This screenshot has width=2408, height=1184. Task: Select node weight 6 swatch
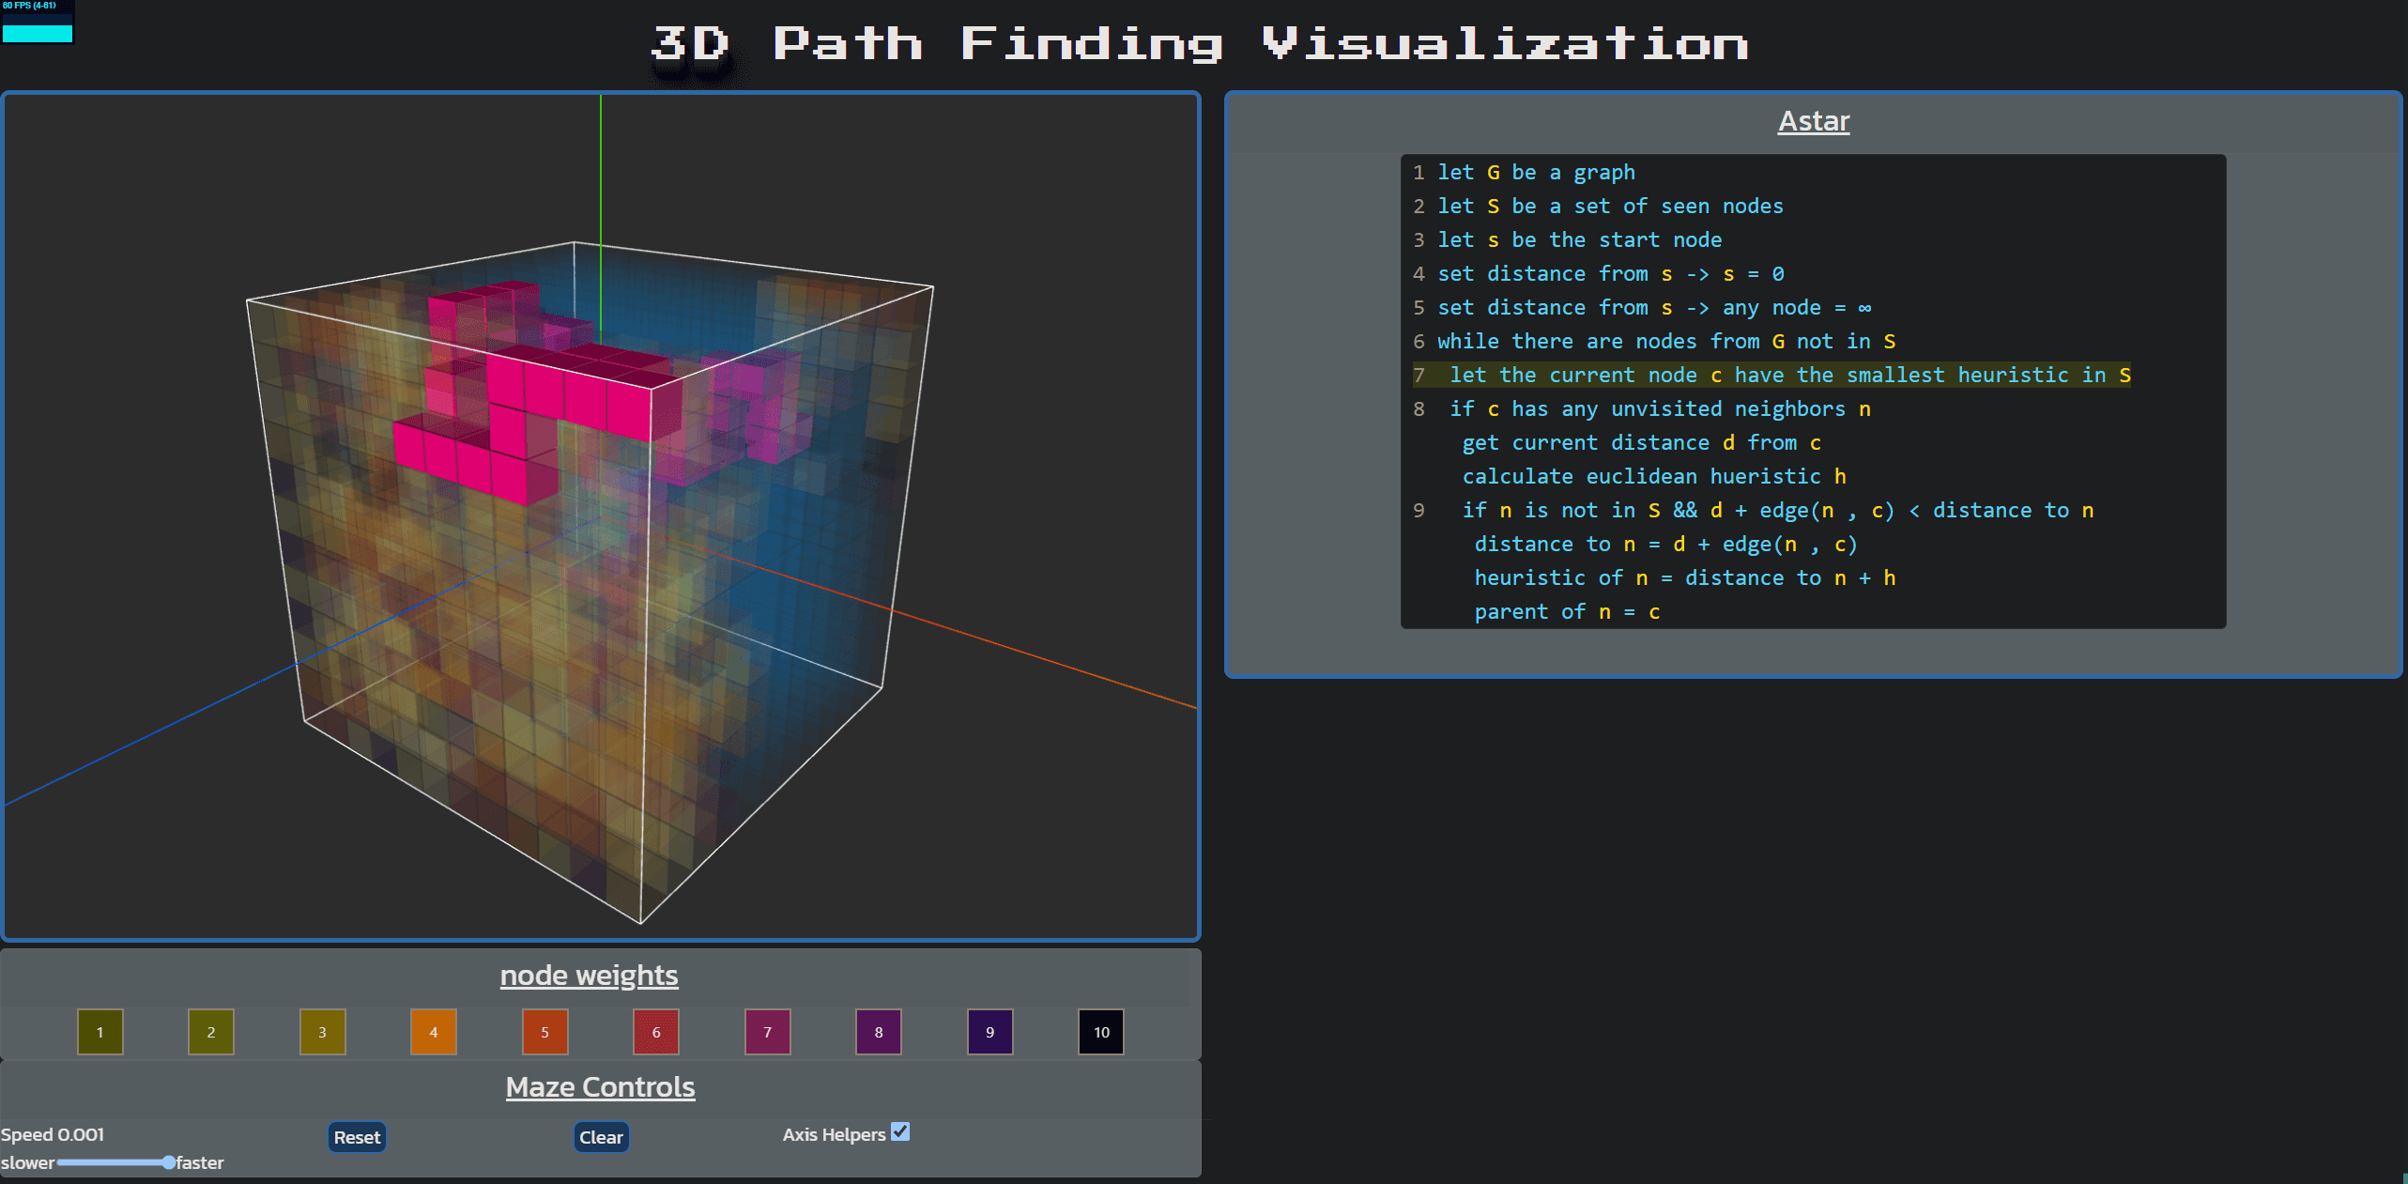pos(655,1032)
